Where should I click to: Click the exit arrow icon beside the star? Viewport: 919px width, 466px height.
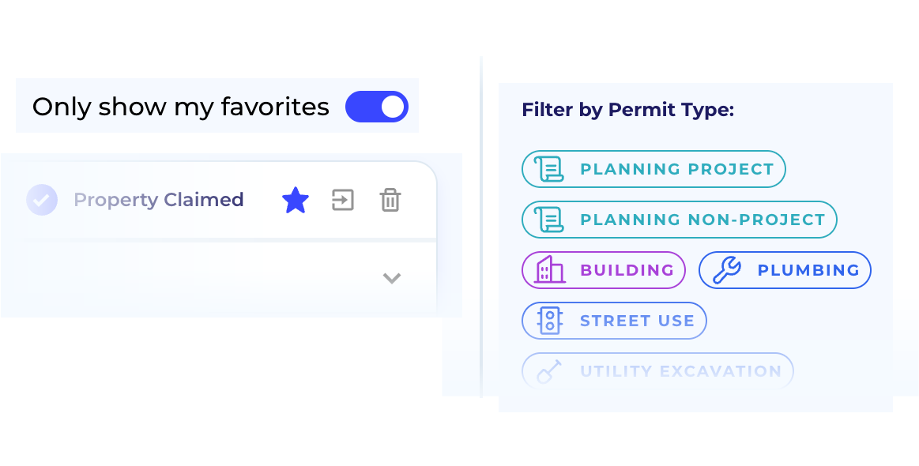(x=342, y=200)
